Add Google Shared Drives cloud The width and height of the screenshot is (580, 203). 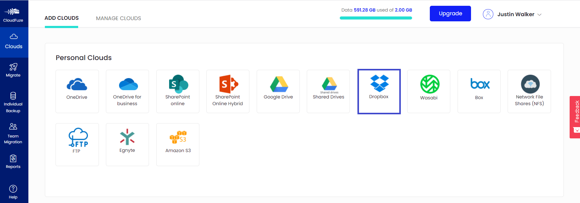(328, 91)
